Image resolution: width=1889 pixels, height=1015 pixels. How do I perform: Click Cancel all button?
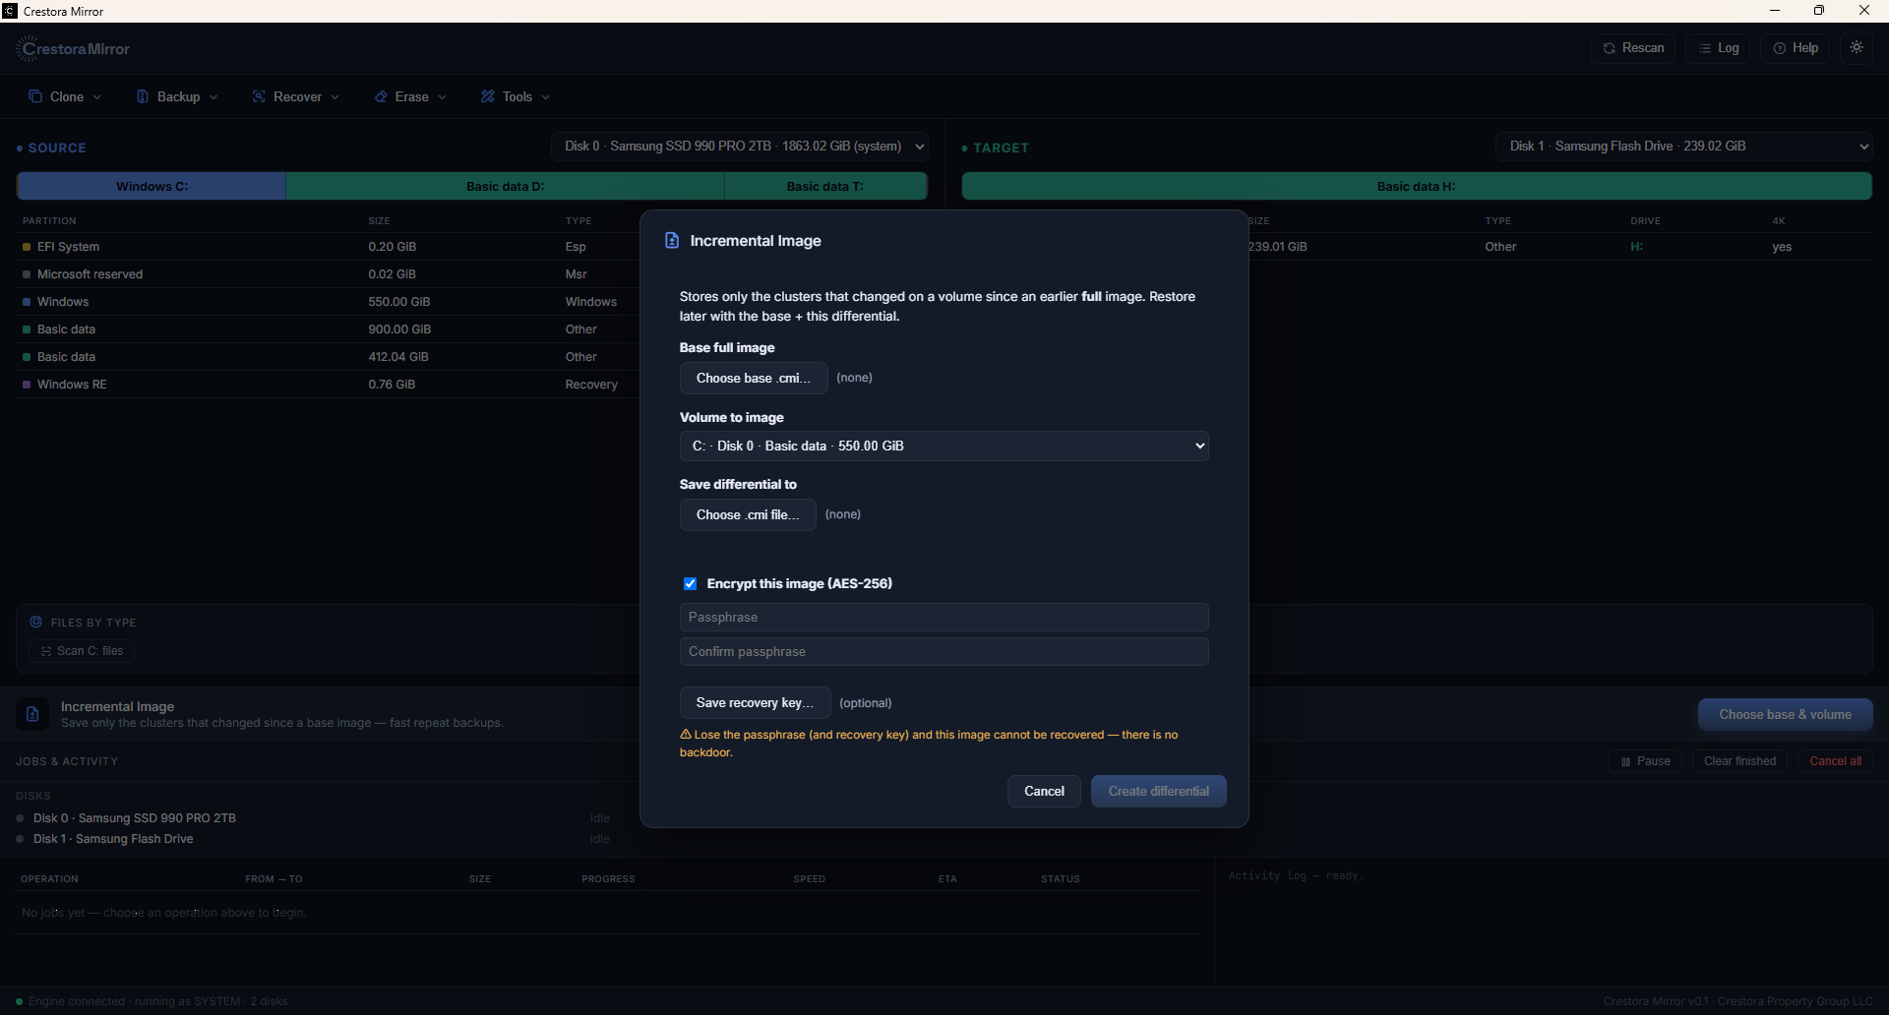1835,761
